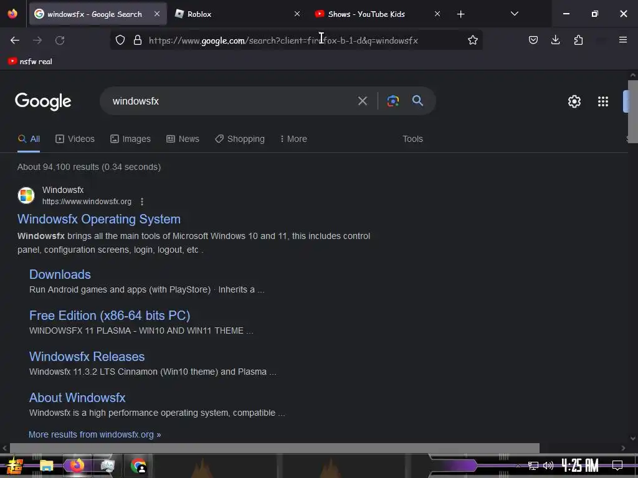This screenshot has width=638, height=478.
Task: Open Windowsfx Operating System result
Action: coord(99,219)
